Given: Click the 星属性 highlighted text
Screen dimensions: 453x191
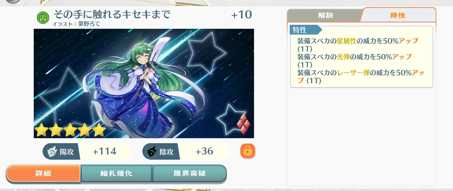Looking at the screenshot, I should point(346,41).
